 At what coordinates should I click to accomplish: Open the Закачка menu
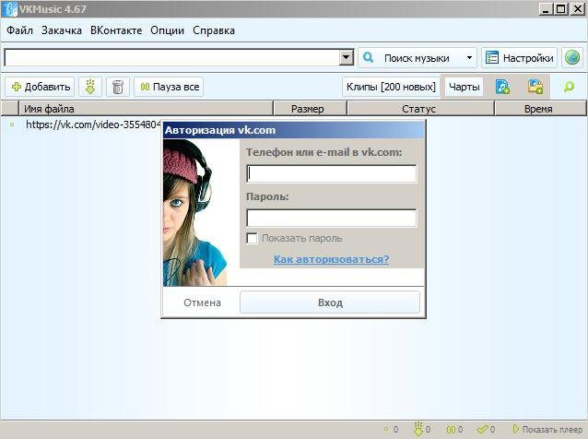pos(62,30)
